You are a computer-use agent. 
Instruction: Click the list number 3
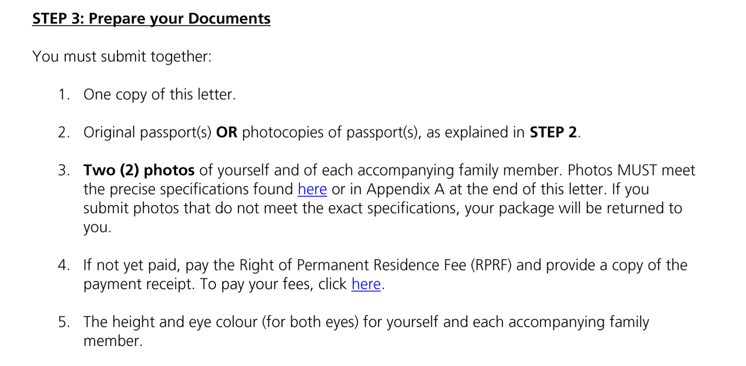[x=64, y=170]
